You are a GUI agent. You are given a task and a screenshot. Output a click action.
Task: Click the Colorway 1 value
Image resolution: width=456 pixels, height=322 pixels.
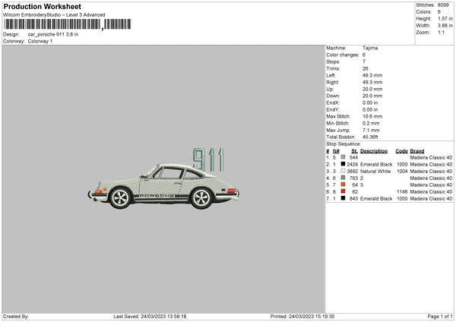tap(40, 41)
